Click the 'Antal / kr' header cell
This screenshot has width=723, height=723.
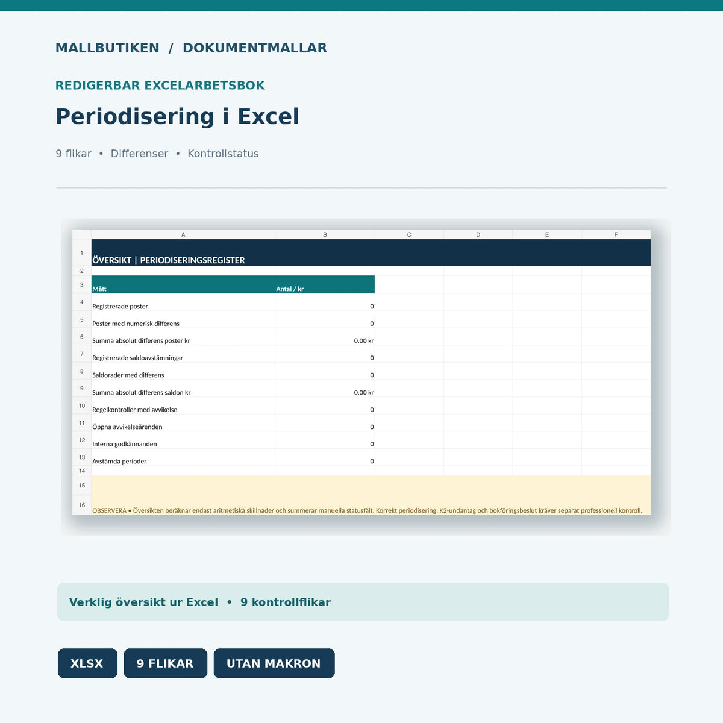325,284
